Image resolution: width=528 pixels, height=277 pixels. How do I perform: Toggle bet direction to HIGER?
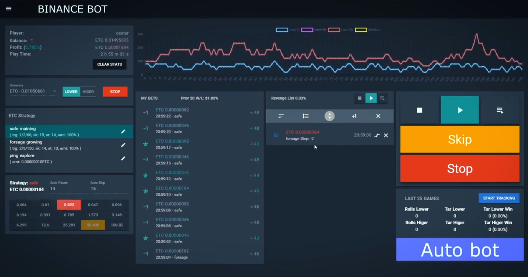tap(88, 92)
